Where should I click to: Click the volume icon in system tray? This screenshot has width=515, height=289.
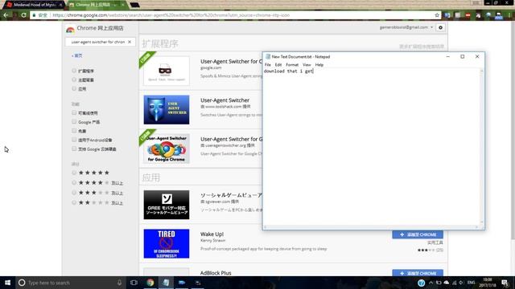[x=461, y=283]
